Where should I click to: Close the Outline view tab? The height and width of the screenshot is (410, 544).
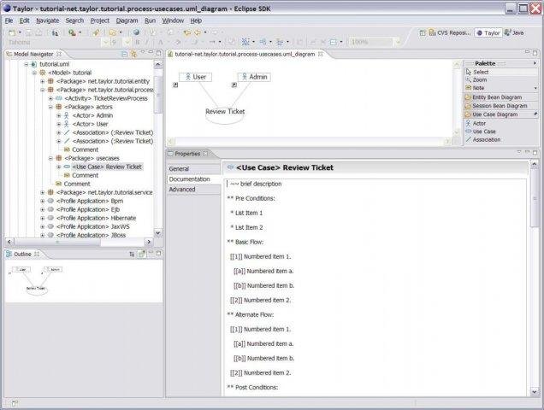[x=37, y=254]
